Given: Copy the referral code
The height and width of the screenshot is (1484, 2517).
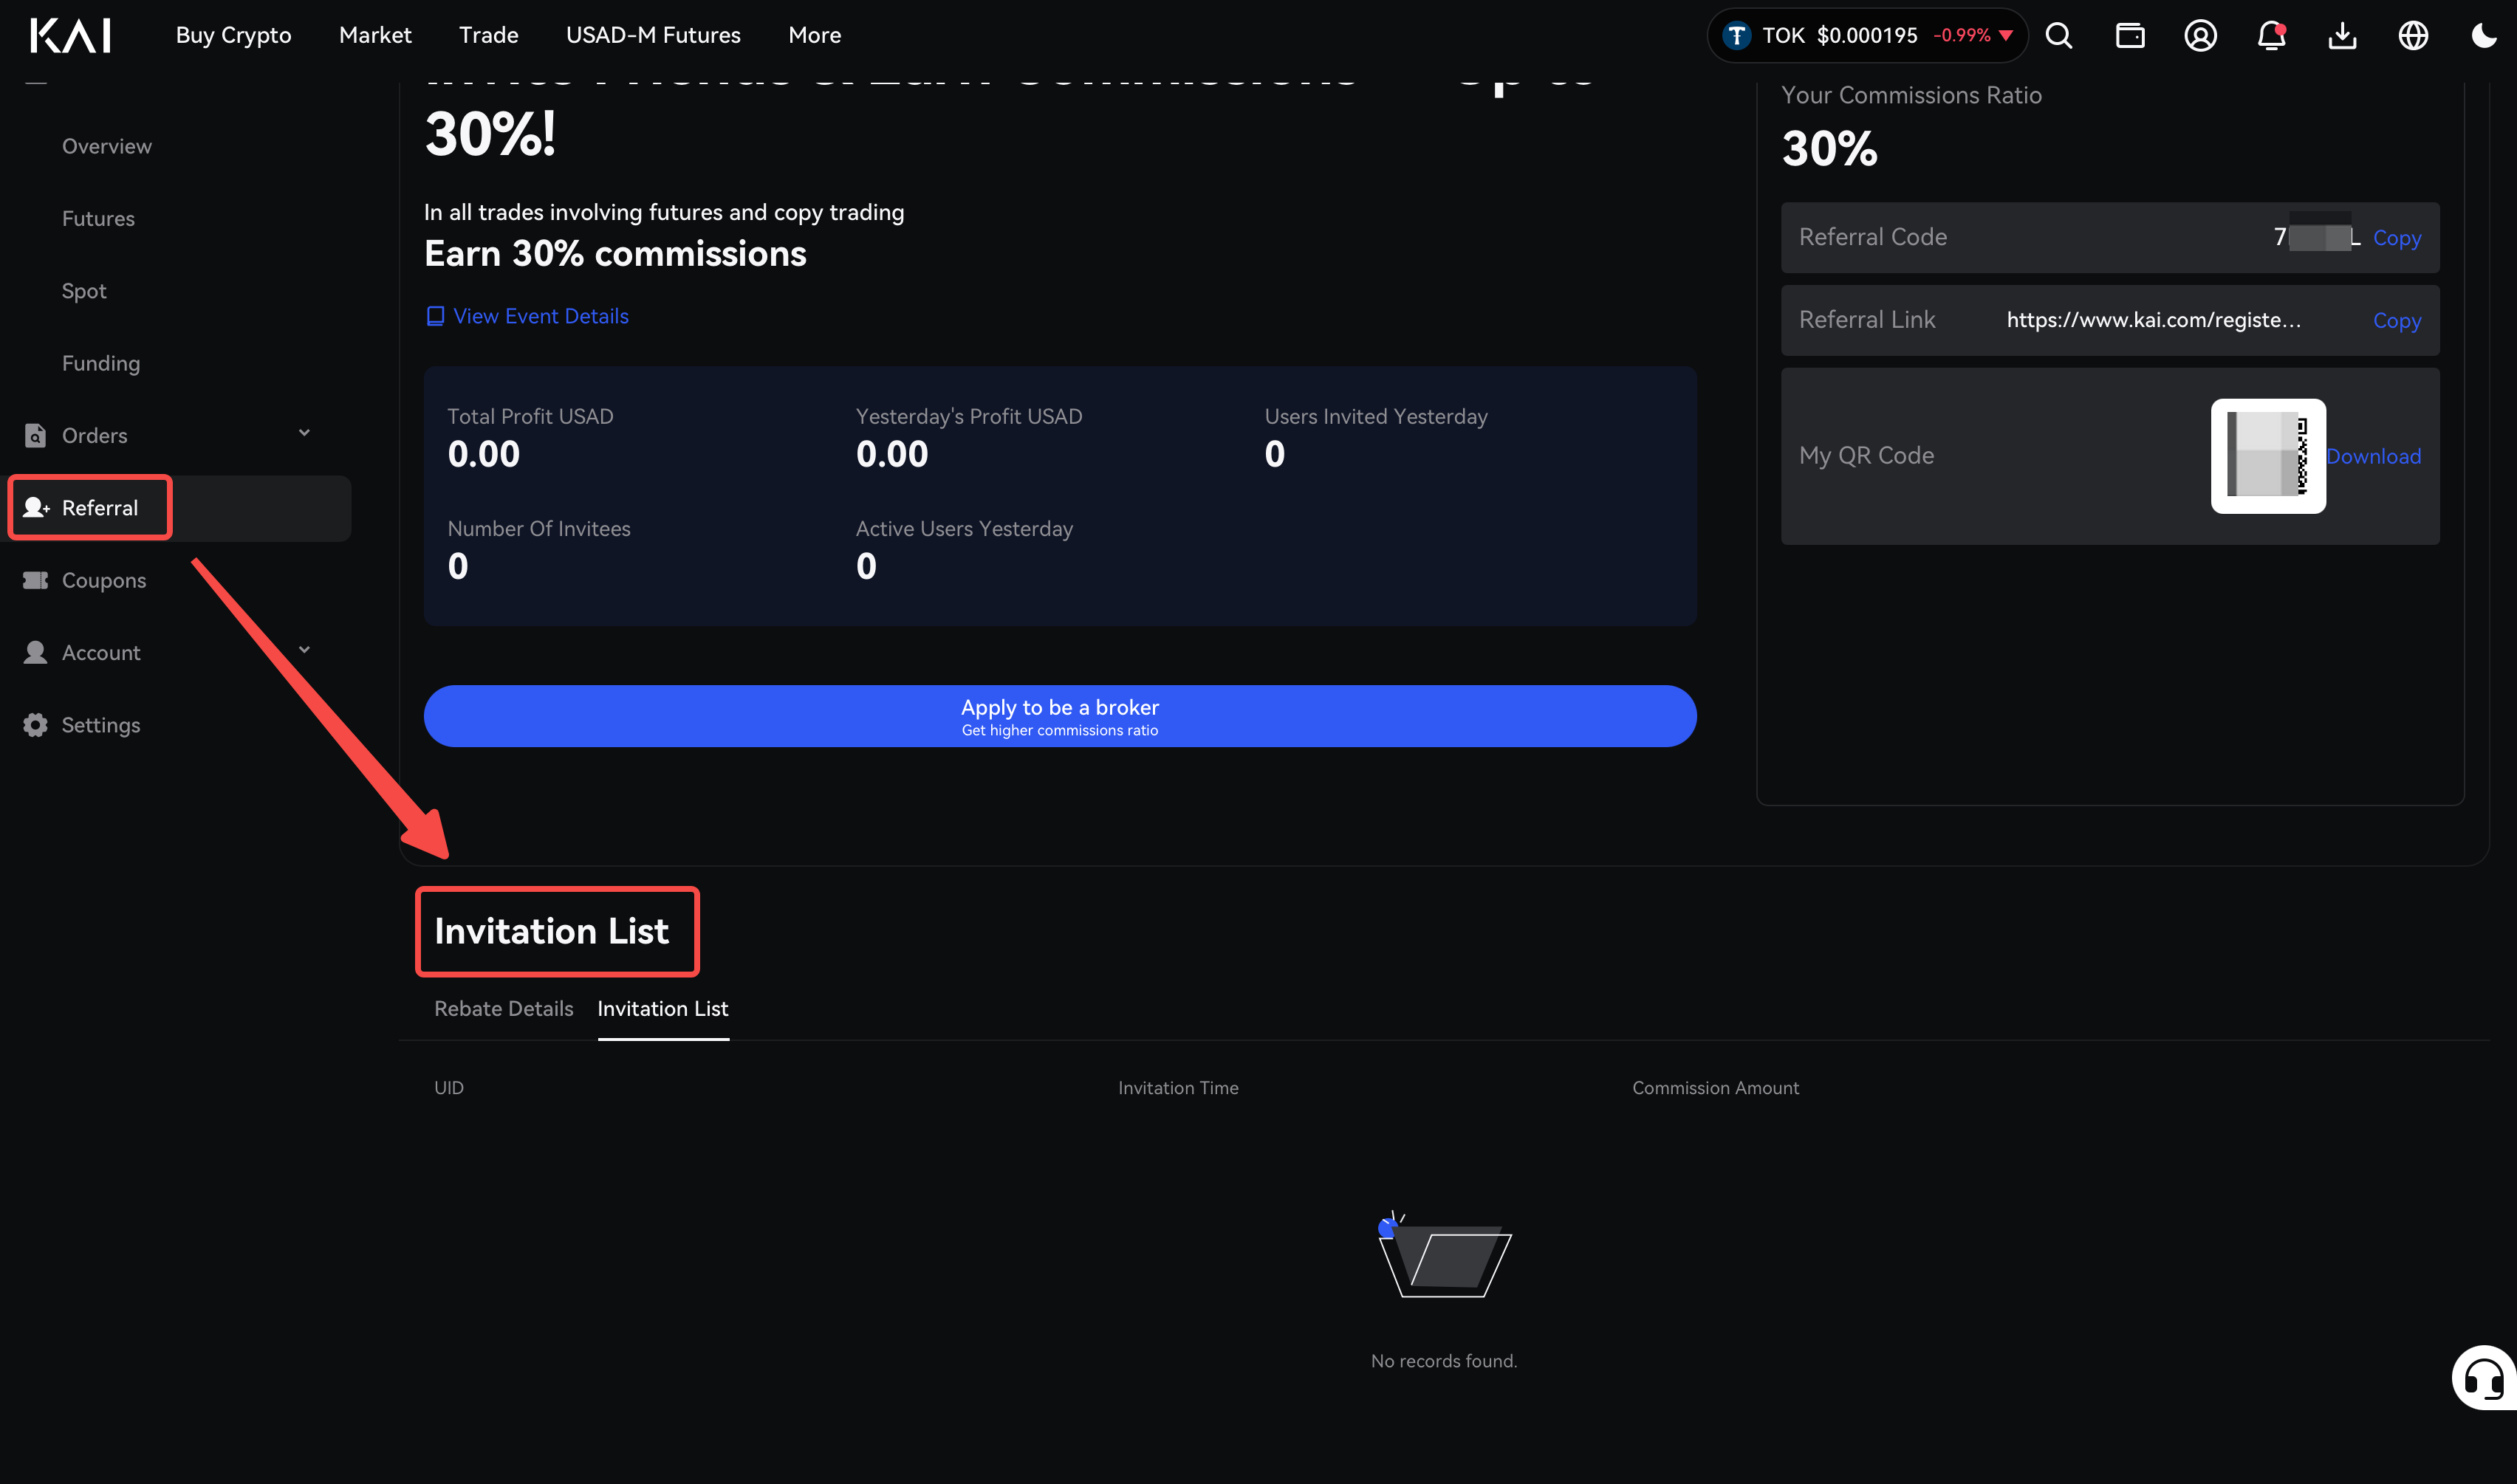Looking at the screenshot, I should tap(2396, 238).
